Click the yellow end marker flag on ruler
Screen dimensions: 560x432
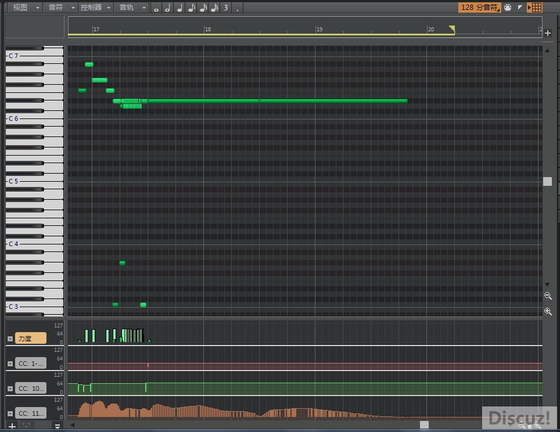452,29
